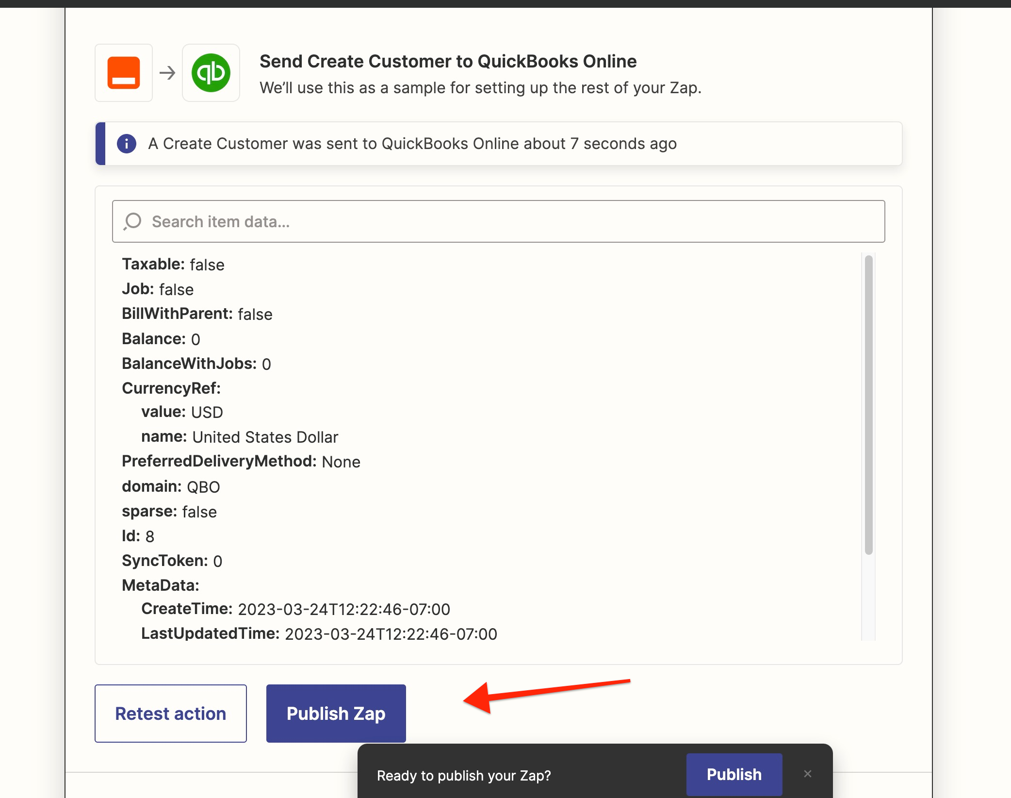Viewport: 1011px width, 798px height.
Task: Click the item data scrollbar thumb
Action: coord(869,405)
